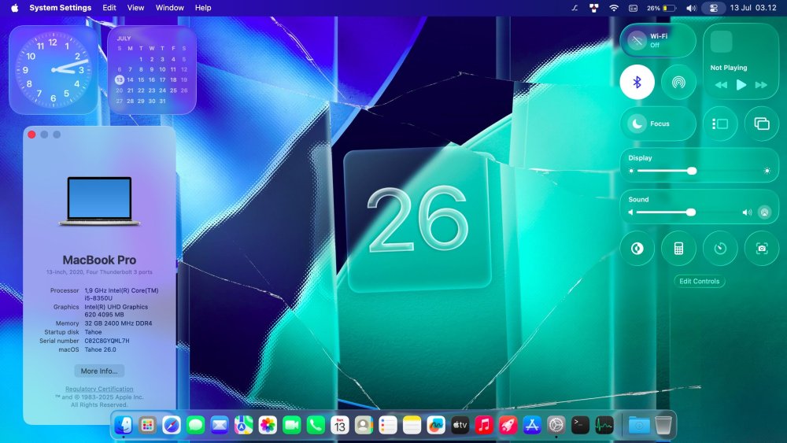The width and height of the screenshot is (787, 443).
Task: Open AirPlay sound output selector
Action: click(x=764, y=212)
